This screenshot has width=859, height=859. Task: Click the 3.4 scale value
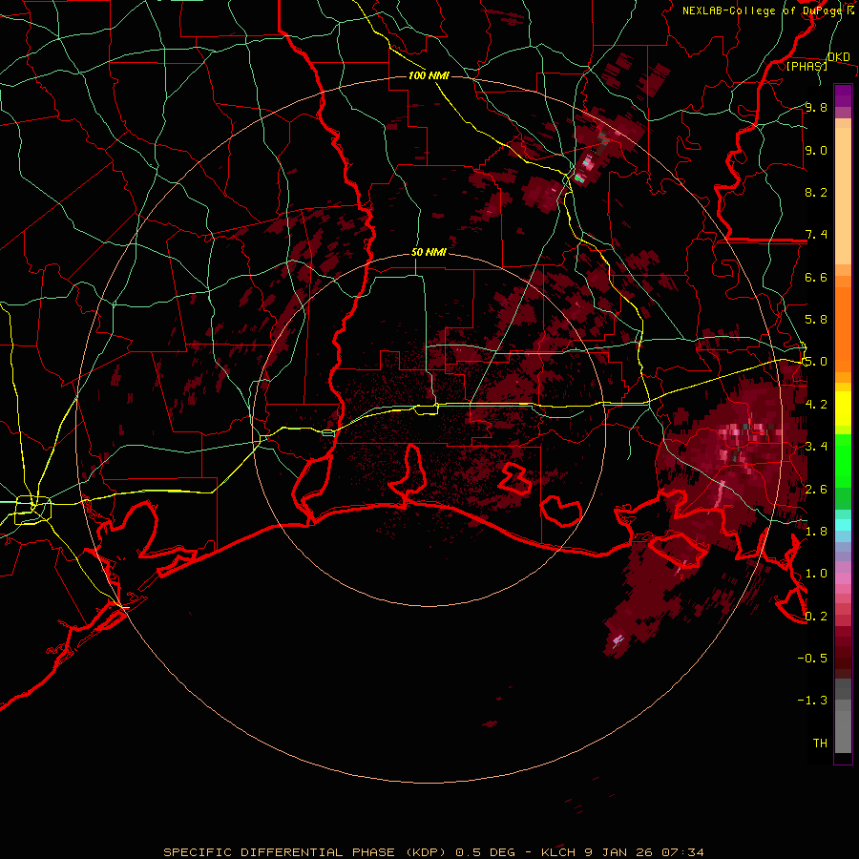[816, 447]
